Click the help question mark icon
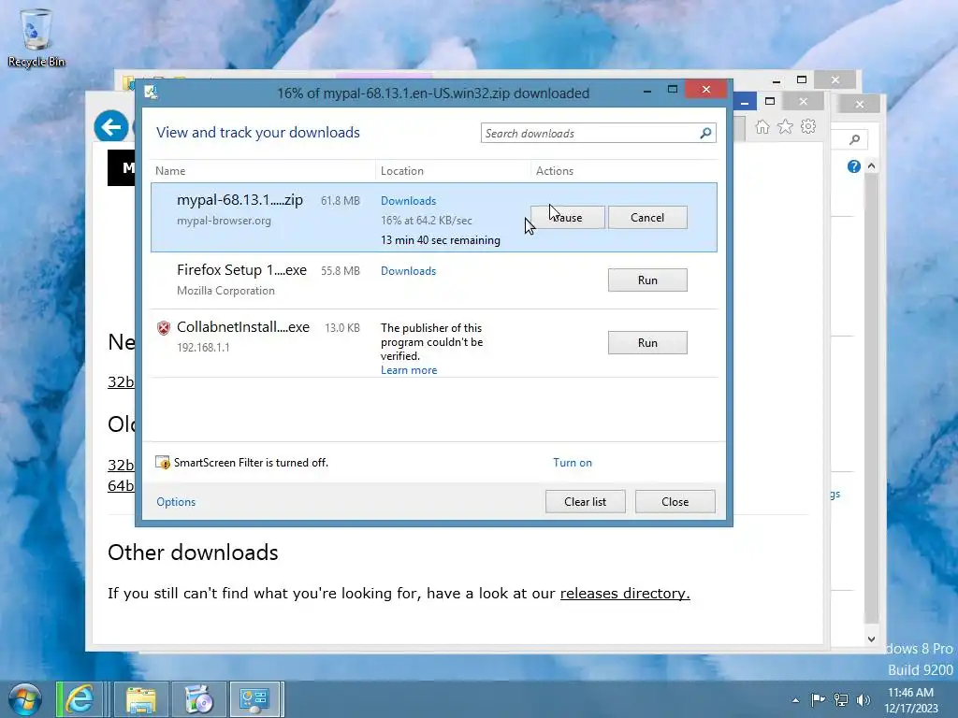The image size is (958, 718). point(854,166)
